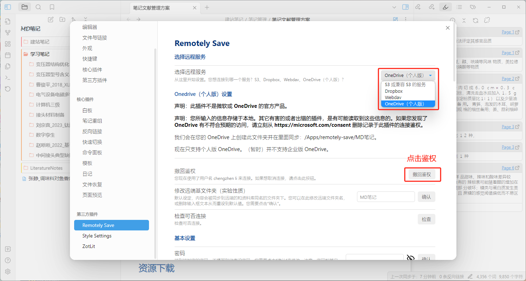Click the insert template ribbon icon
This screenshot has width=526, height=281.
pyautogui.click(x=8, y=66)
